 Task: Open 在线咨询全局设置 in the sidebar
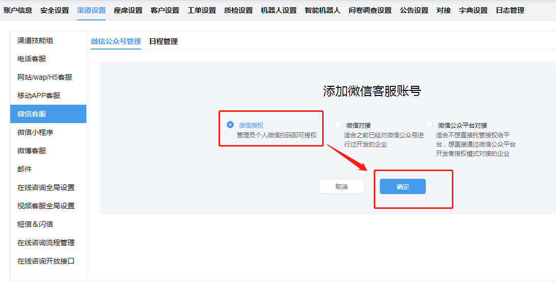click(48, 187)
